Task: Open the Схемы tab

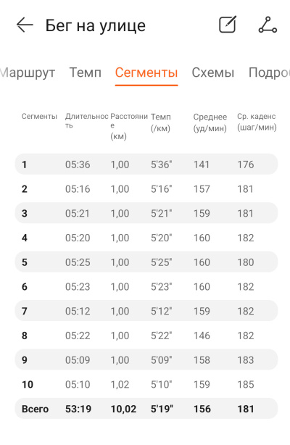Action: [x=212, y=72]
